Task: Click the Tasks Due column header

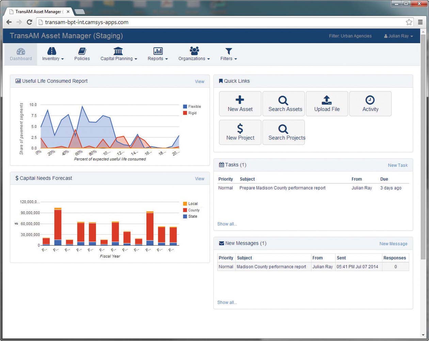Action: pyautogui.click(x=384, y=179)
